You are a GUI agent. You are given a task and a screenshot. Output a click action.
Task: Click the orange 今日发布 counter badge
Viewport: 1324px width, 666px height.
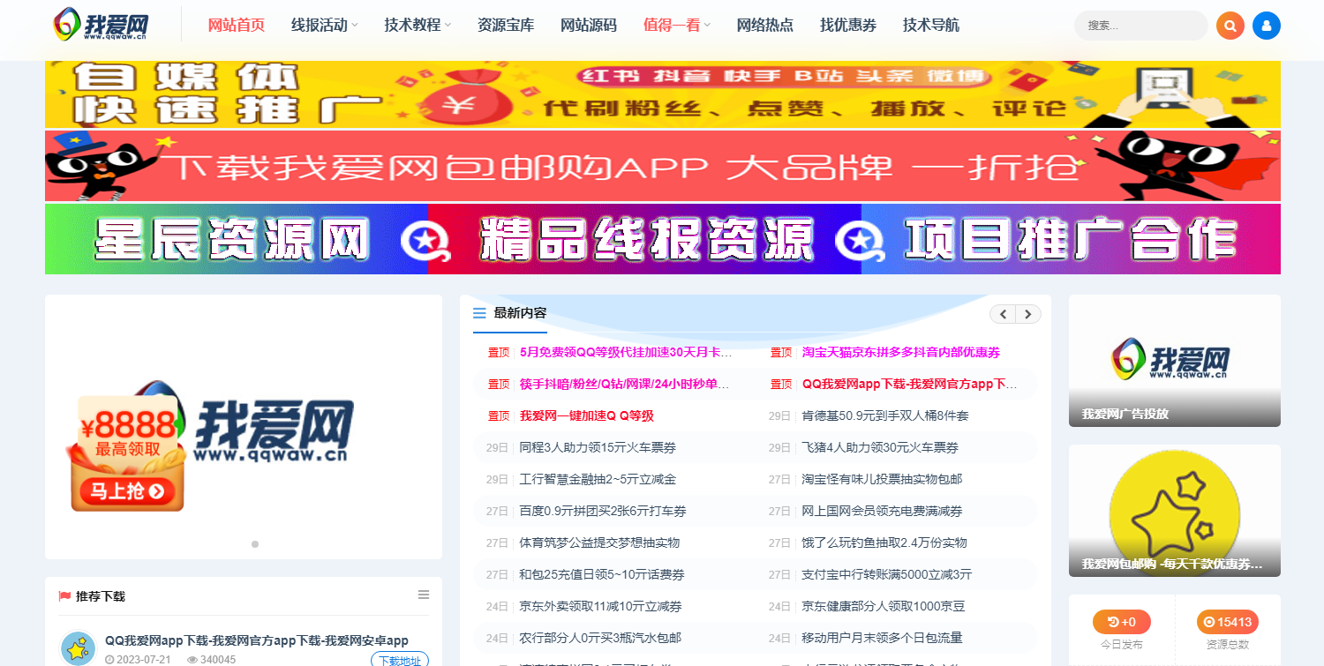(x=1122, y=621)
